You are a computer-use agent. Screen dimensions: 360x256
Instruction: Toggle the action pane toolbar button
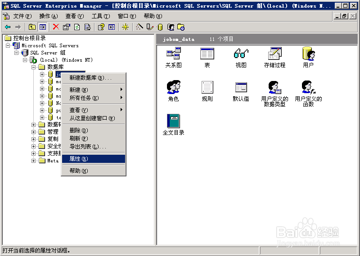[112, 27]
